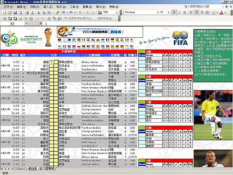Click the Print icon in the toolbar
This screenshot has height=175, width=233.
click(27, 13)
